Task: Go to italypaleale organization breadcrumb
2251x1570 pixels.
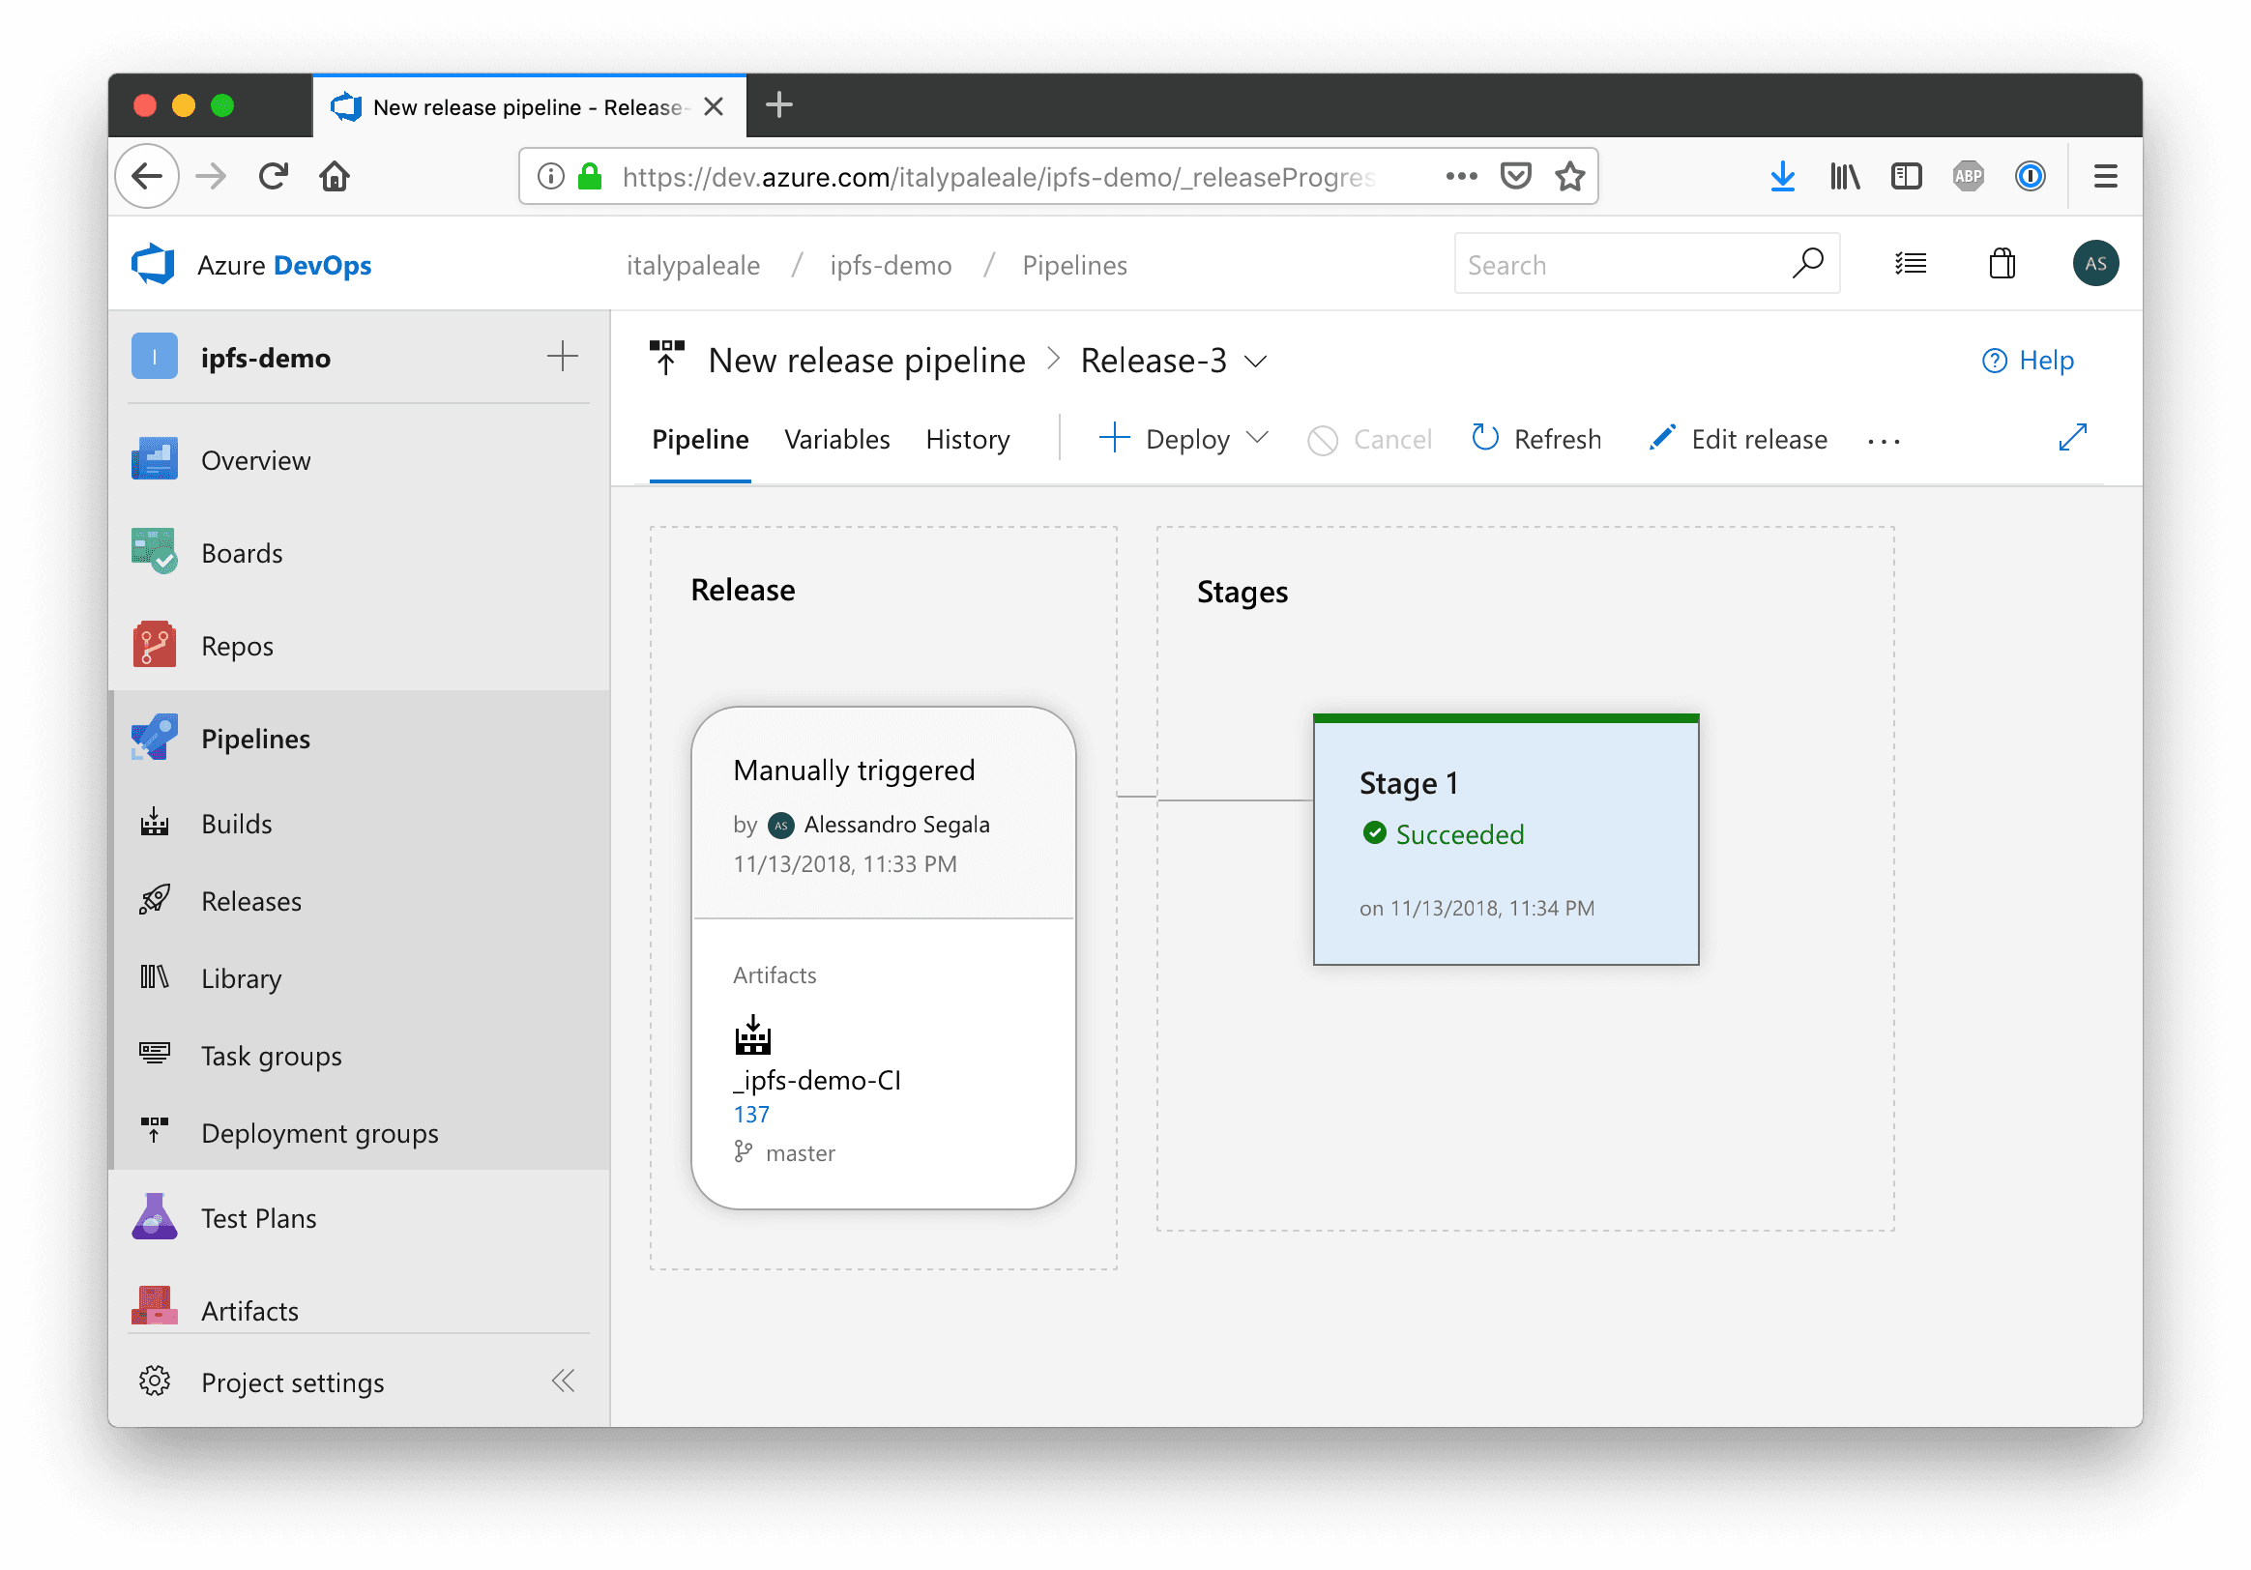Action: click(693, 265)
